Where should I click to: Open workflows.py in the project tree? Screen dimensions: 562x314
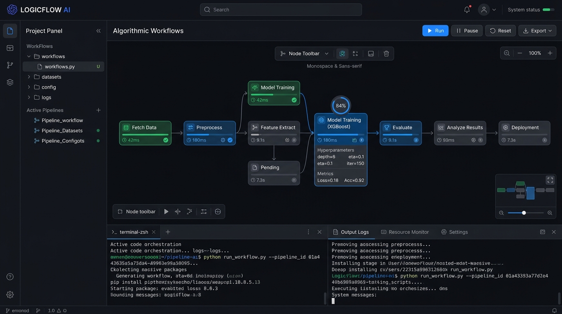(x=63, y=67)
